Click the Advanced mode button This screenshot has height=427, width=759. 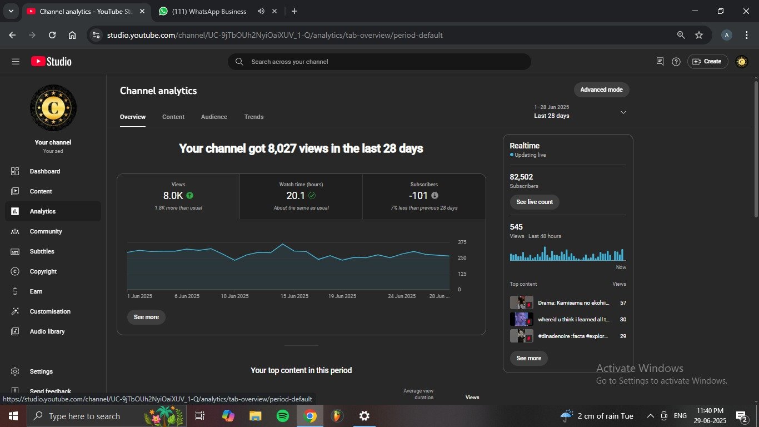pyautogui.click(x=601, y=90)
